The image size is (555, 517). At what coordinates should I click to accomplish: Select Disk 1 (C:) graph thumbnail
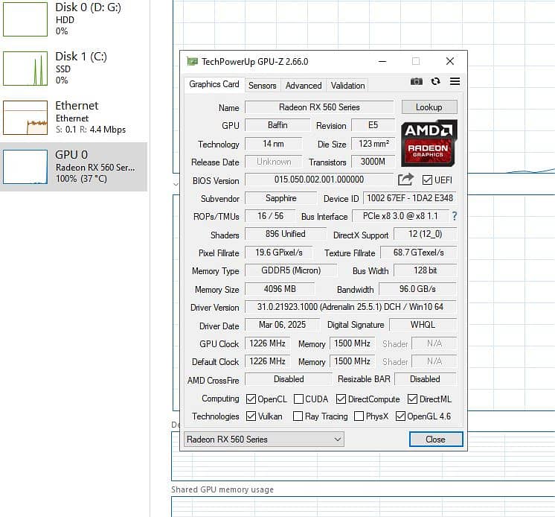pyautogui.click(x=25, y=69)
